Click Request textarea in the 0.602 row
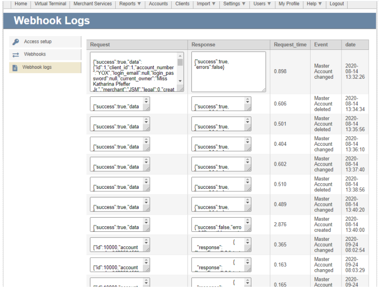The image size is (379, 292). pos(120,164)
